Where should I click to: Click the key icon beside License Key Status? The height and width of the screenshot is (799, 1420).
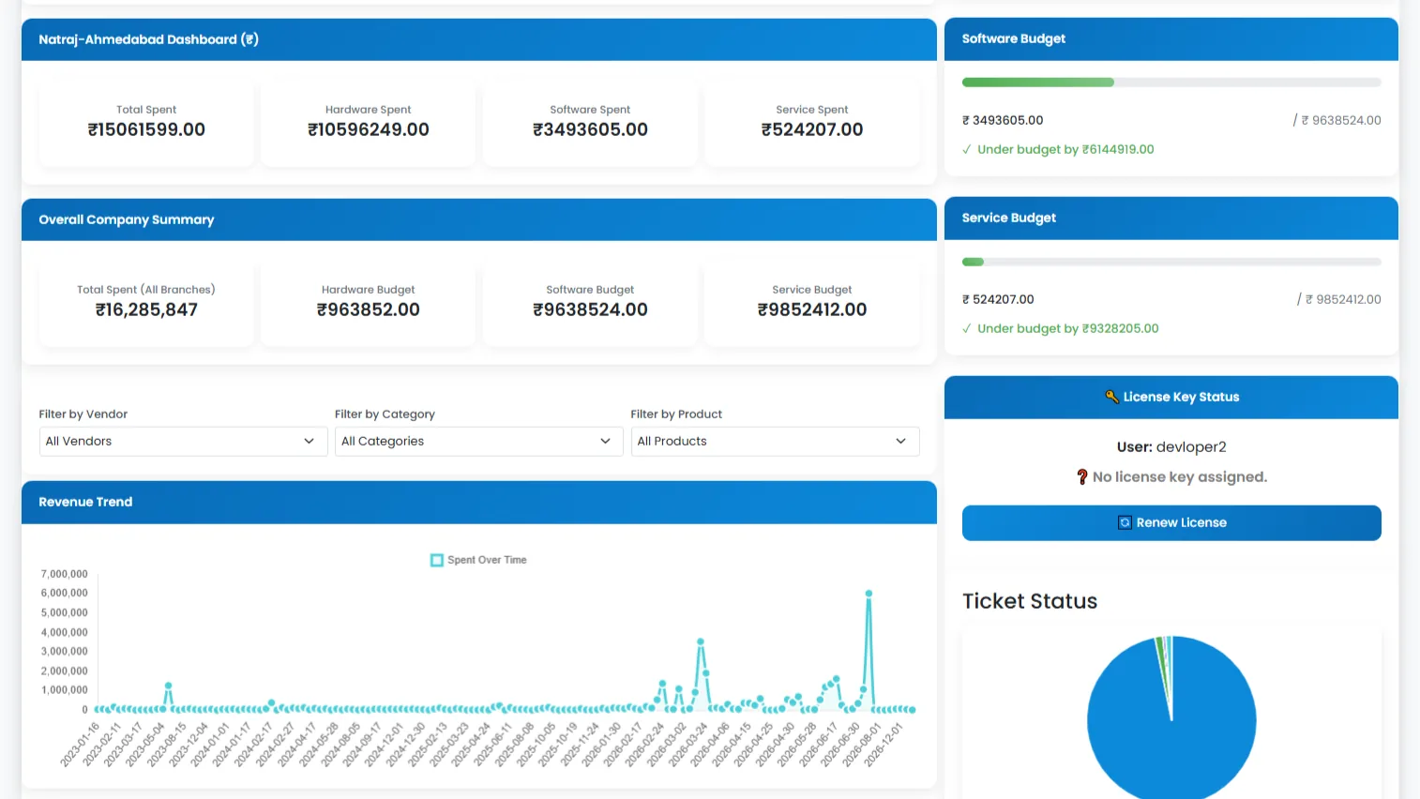(x=1111, y=397)
